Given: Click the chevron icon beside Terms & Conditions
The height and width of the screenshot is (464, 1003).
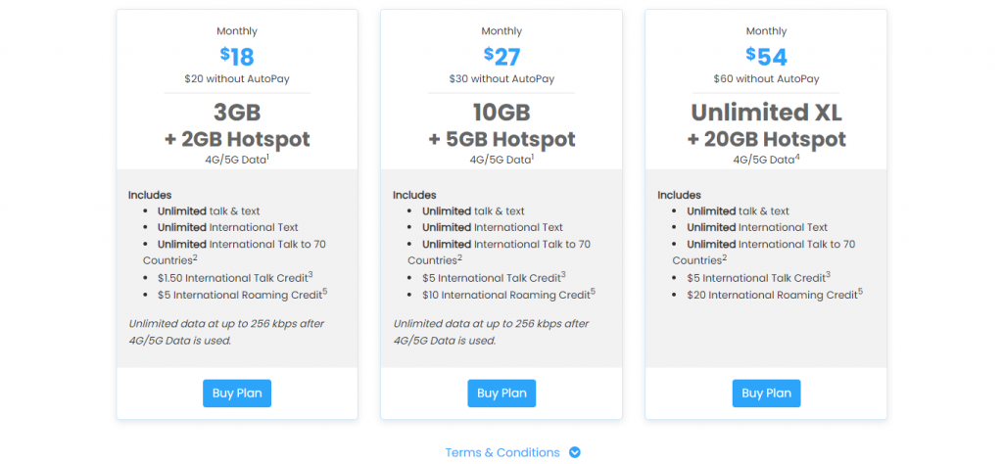Looking at the screenshot, I should (575, 452).
